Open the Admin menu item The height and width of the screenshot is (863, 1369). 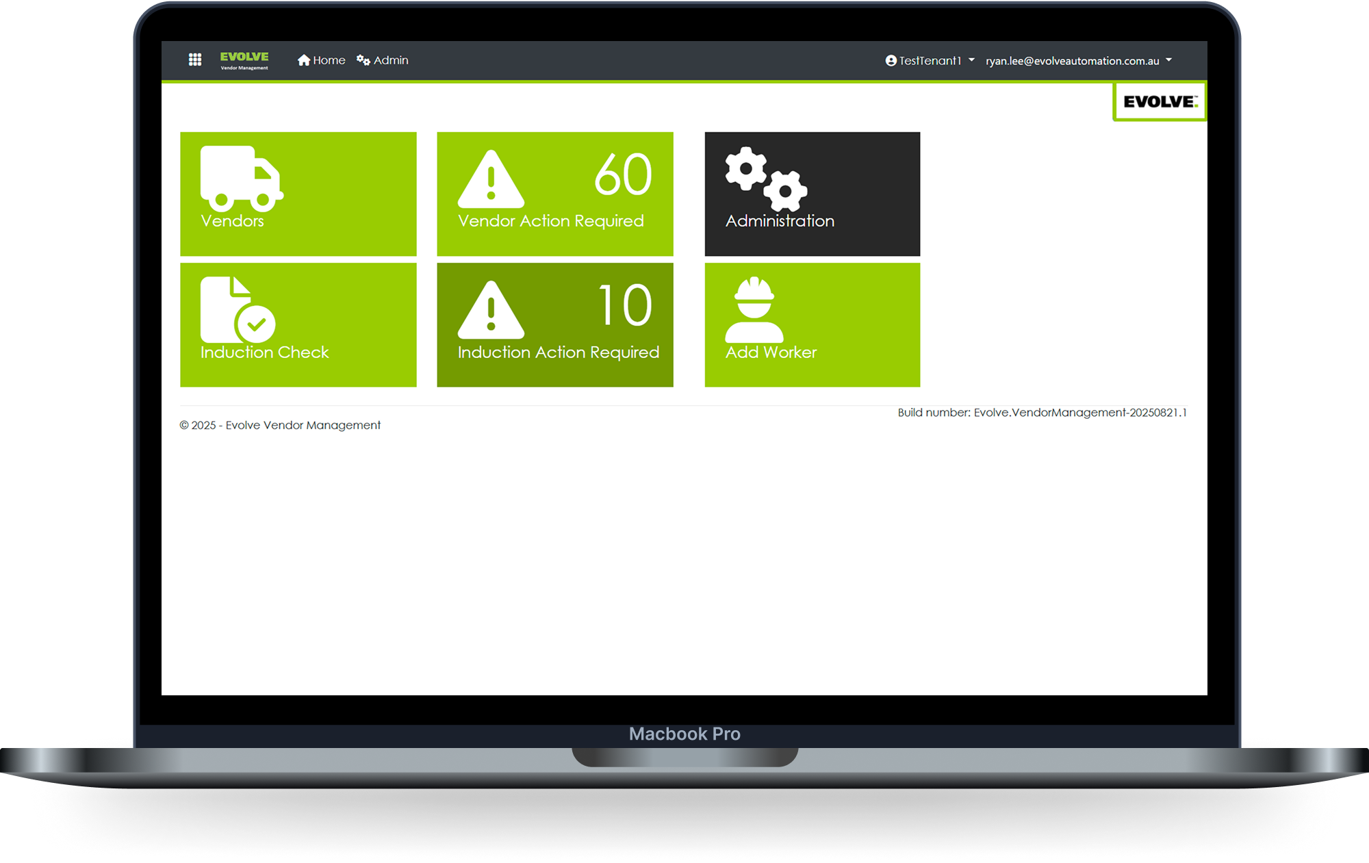(x=383, y=60)
